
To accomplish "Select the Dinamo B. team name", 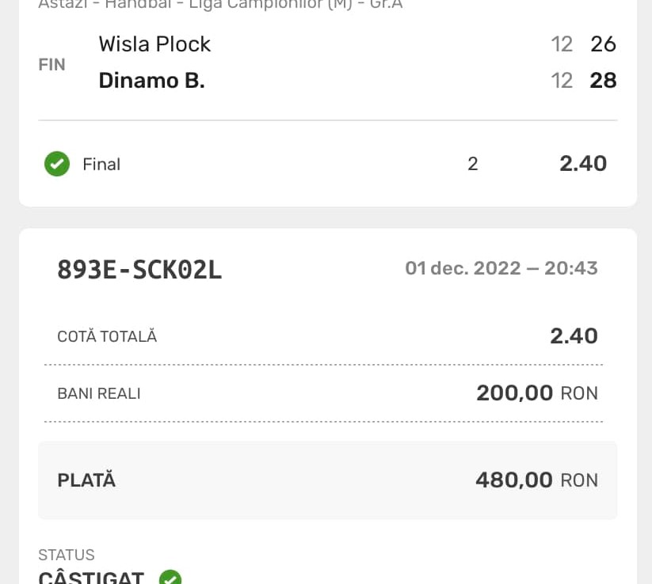I will click(151, 80).
